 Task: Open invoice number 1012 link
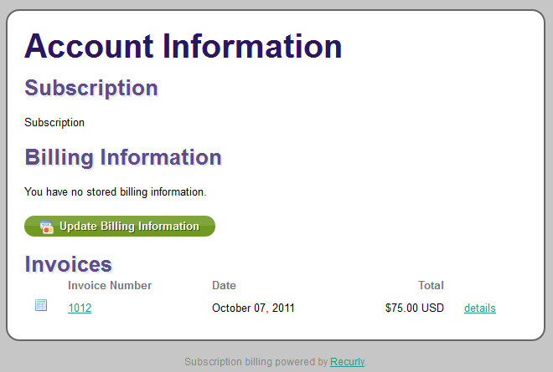click(80, 308)
